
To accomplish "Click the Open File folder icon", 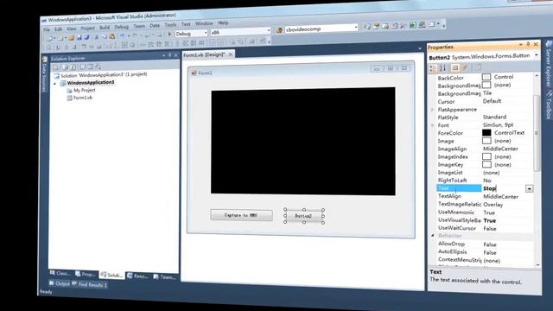I will click(71, 38).
